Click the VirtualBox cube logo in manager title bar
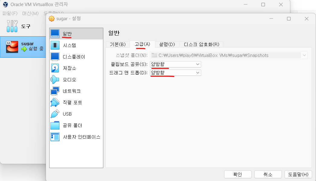 5,5
